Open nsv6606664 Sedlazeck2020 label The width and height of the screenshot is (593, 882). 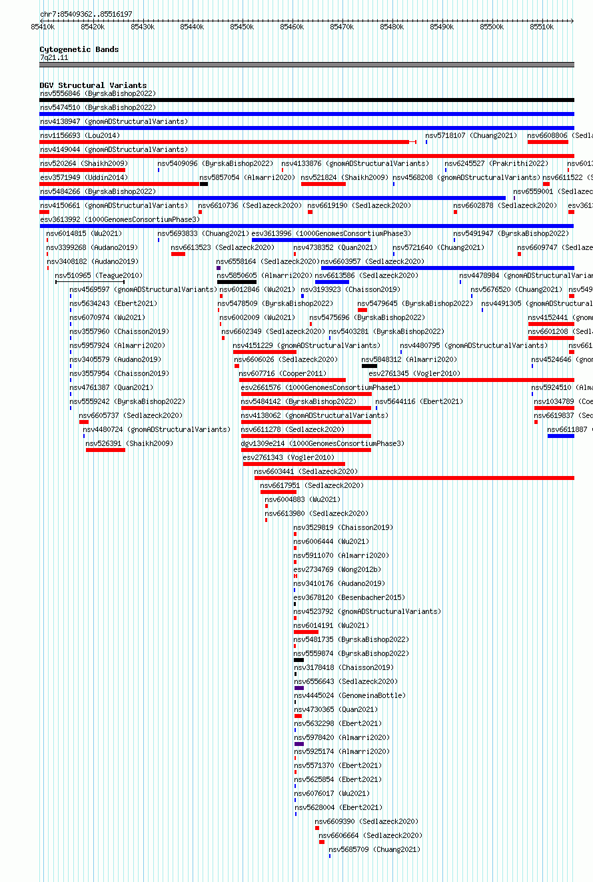pyautogui.click(x=370, y=835)
